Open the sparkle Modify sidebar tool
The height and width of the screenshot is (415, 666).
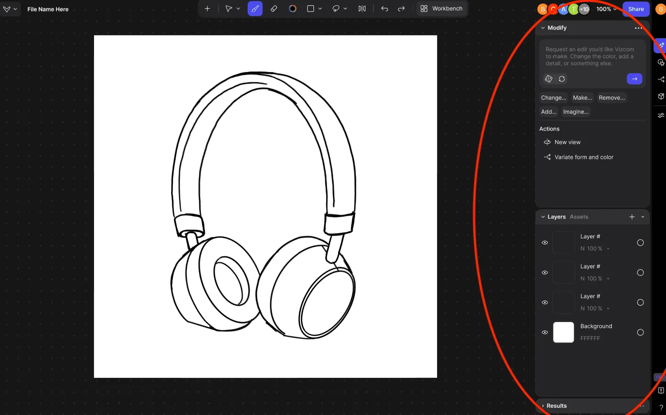(660, 45)
